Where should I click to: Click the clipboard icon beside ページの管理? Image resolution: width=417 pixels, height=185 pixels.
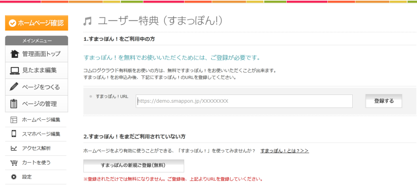click(x=15, y=104)
